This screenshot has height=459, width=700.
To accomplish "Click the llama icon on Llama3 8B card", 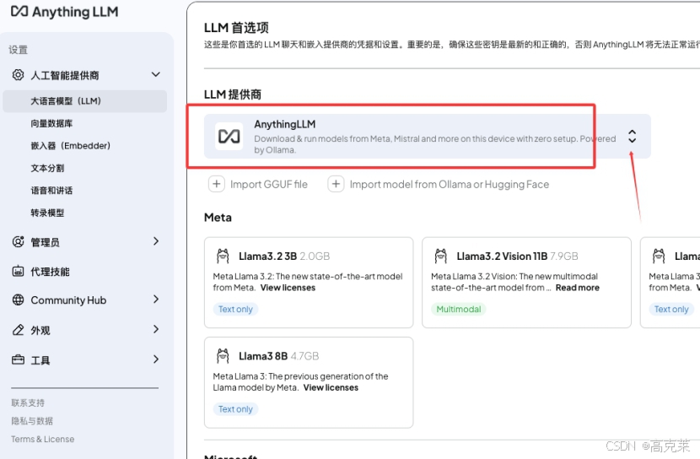I will pos(223,356).
